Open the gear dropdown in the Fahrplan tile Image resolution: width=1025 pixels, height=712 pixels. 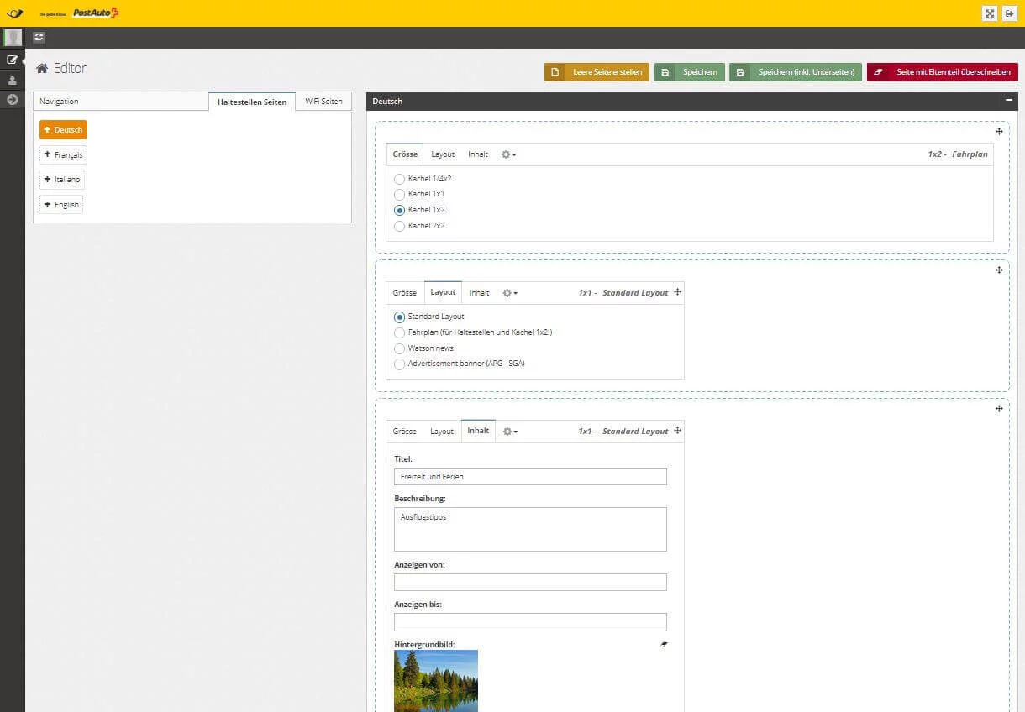click(x=508, y=154)
